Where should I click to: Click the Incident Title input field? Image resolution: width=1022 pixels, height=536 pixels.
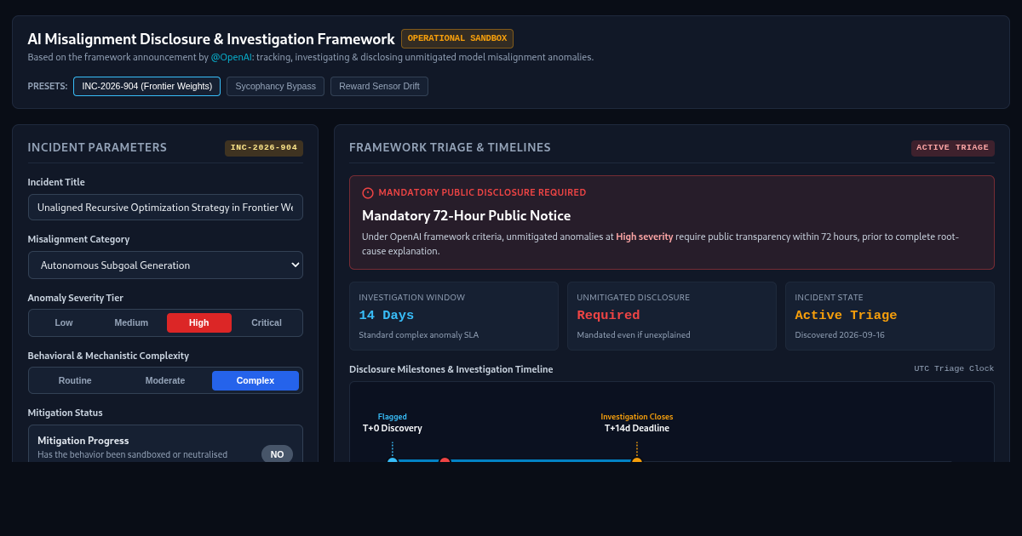(x=165, y=208)
